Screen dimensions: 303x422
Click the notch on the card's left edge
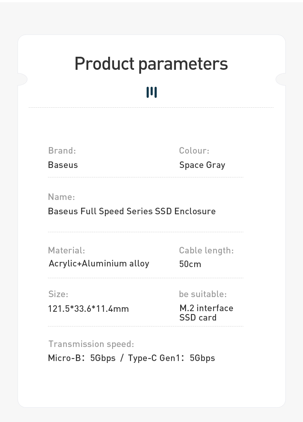point(22,79)
